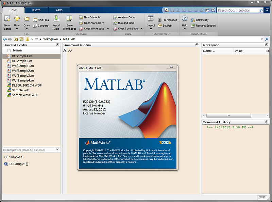272x202 pixels.
Task: Sort Workspace by Name column header
Action: coord(218,51)
